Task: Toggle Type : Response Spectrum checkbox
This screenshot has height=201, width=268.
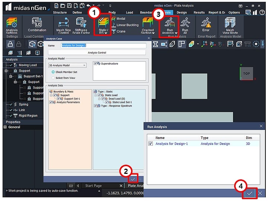Action: click(95, 106)
